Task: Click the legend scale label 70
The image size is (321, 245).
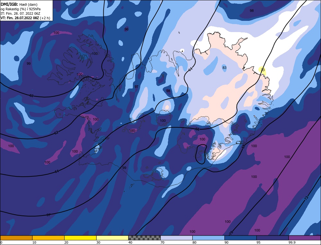Action: click(x=162, y=242)
